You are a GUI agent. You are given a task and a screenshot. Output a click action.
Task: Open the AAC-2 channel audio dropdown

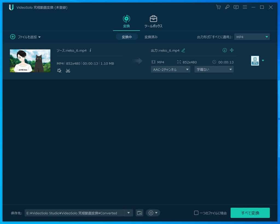pos(170,69)
